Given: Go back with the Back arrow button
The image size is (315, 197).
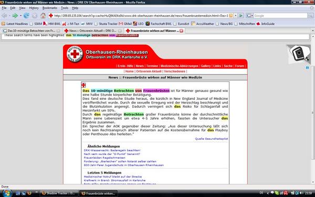Looking at the screenshot, I should click(x=4, y=15).
